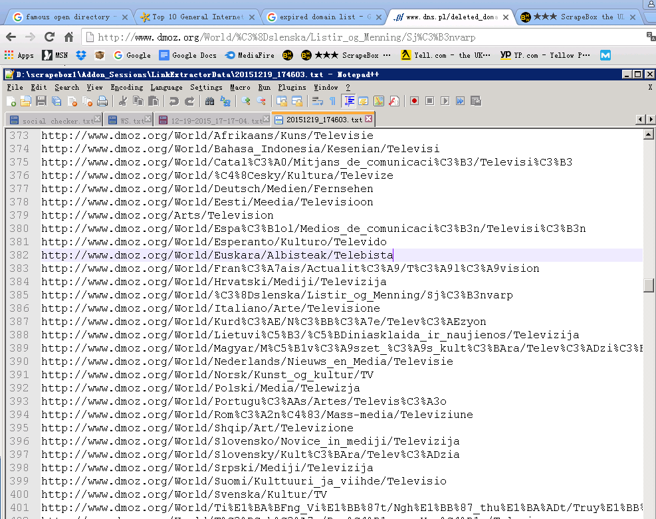Open the Document Map icon
Image resolution: width=656 pixels, height=519 pixels.
[379, 101]
